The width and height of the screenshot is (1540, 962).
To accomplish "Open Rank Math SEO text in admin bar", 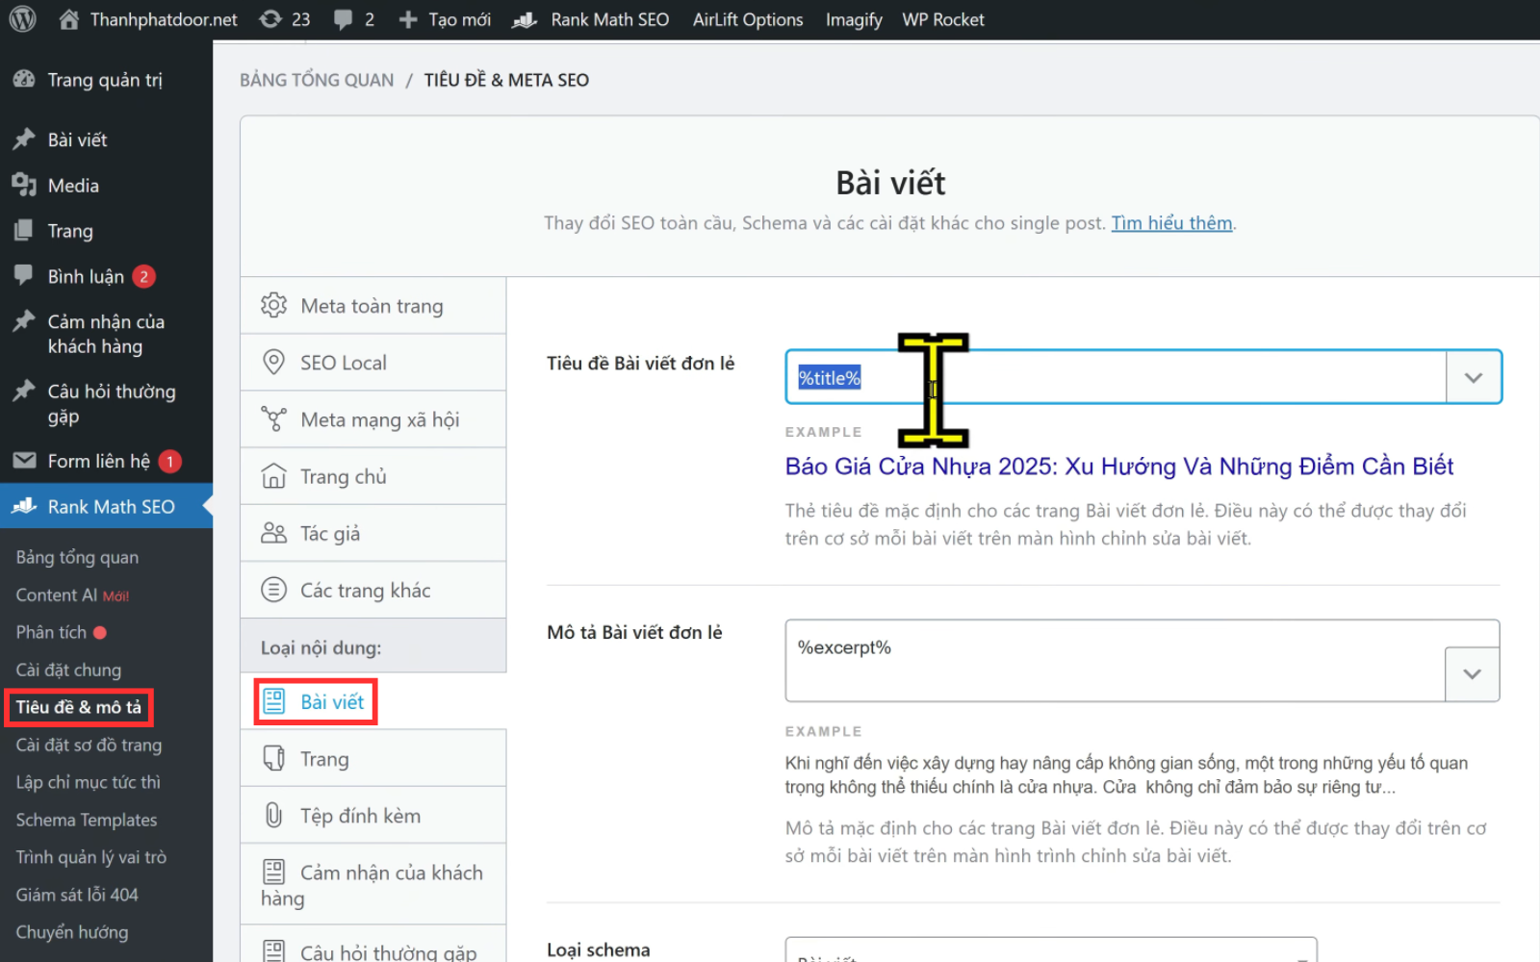I will [609, 19].
